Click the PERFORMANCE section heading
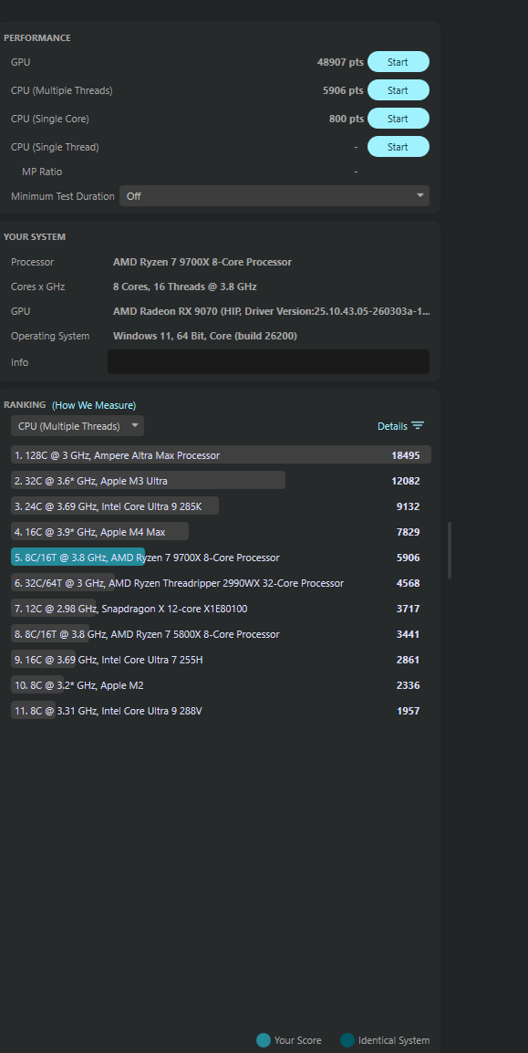 point(36,37)
